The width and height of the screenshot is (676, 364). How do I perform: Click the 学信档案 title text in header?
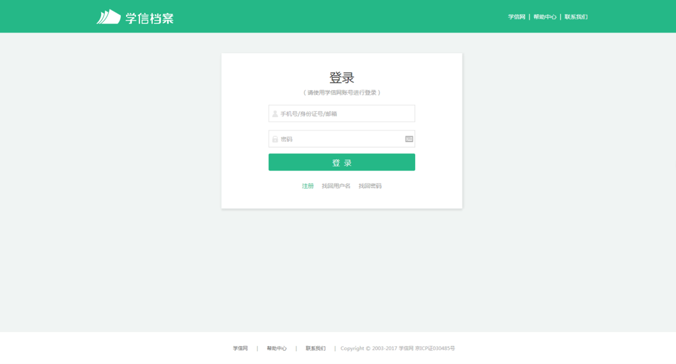pyautogui.click(x=150, y=18)
